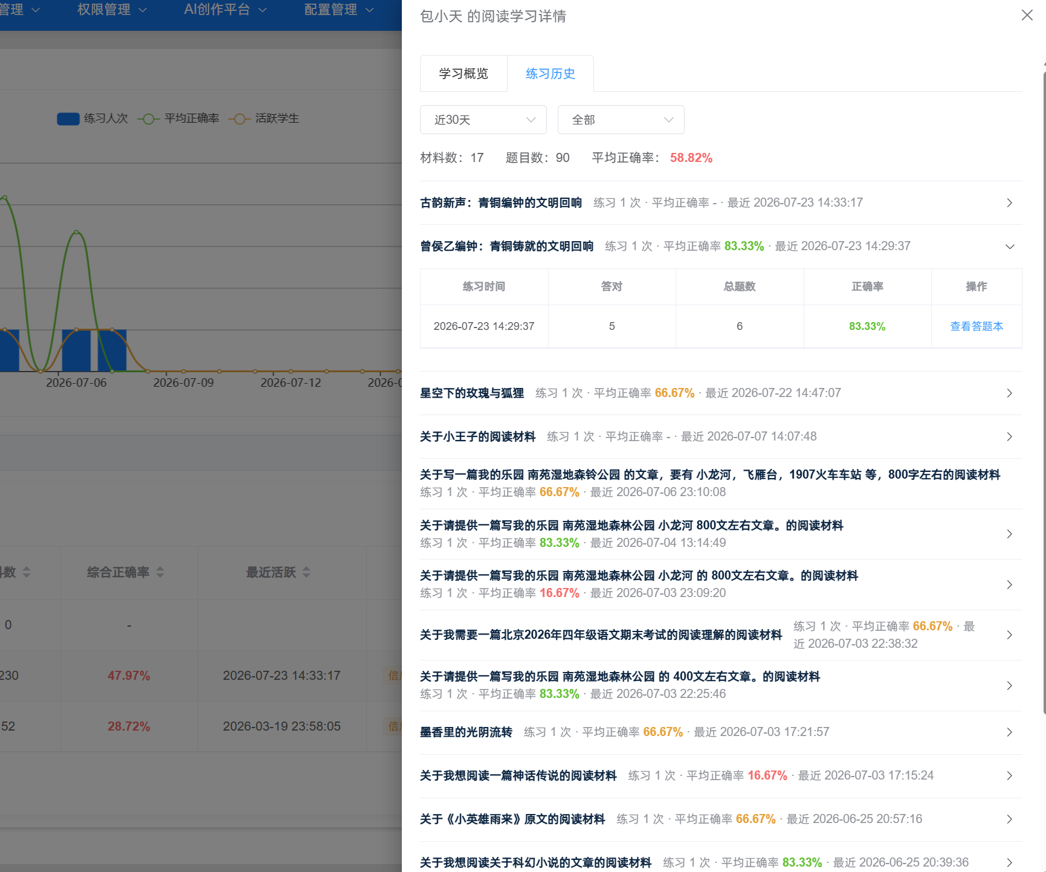The image size is (1046, 872).
Task: Sort by the 综合正确率 column arrows
Action: 160,572
